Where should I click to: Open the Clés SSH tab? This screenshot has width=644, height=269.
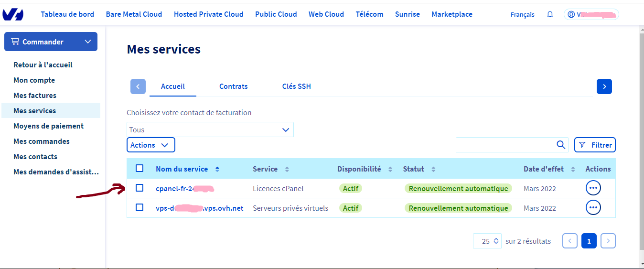296,86
